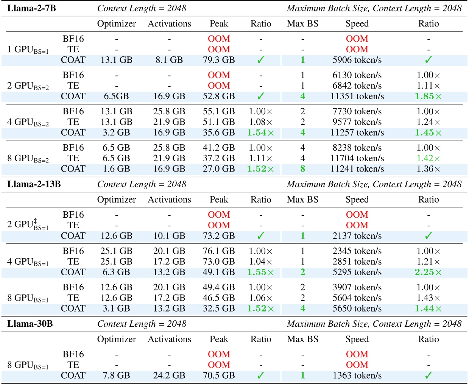This screenshot has width=469, height=385.
Task: Click the green checkmark for COAT 1 GPU Peak
Action: (261, 59)
